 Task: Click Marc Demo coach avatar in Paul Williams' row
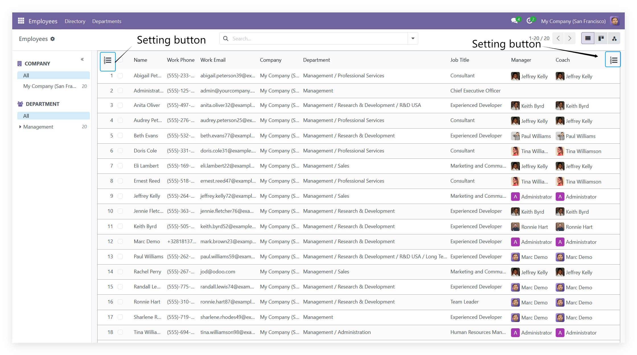tap(560, 257)
